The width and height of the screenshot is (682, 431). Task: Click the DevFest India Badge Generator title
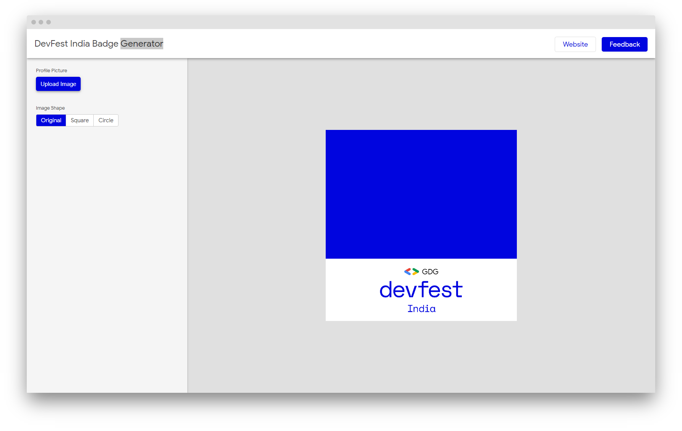99,44
